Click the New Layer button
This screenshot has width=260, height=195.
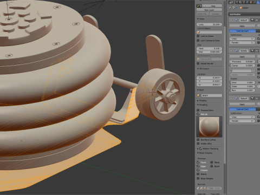click(209, 10)
